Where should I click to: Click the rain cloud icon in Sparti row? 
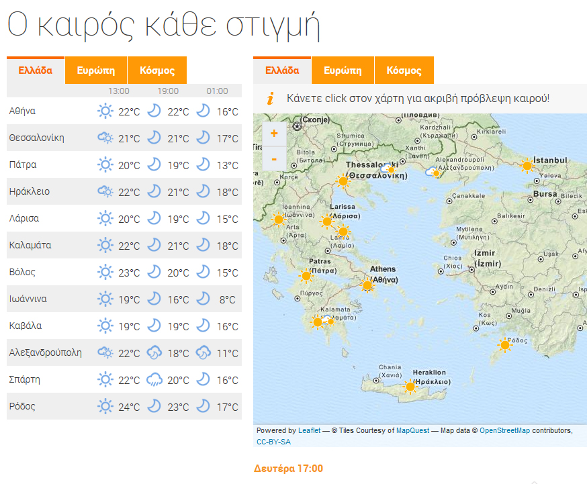coord(154,380)
